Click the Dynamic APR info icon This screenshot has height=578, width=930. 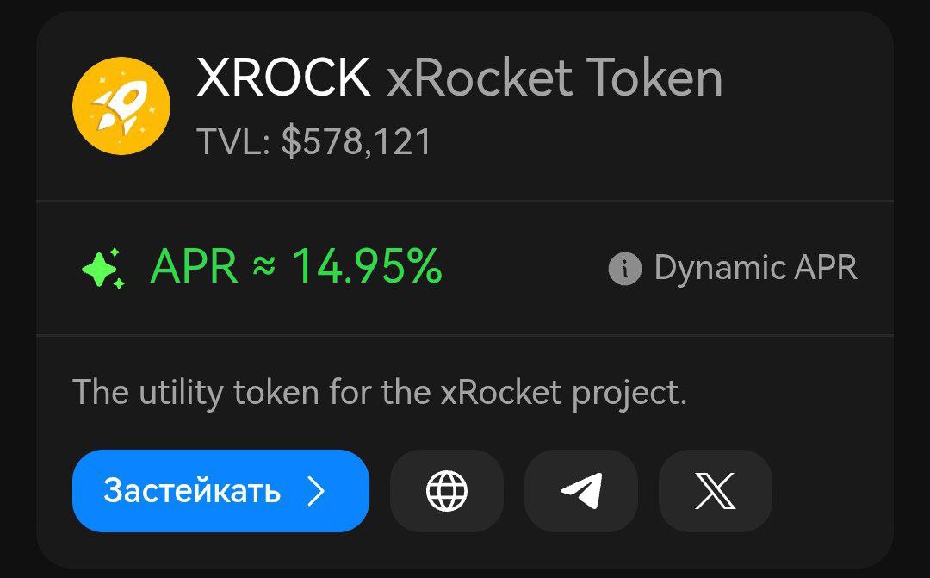[x=624, y=268]
